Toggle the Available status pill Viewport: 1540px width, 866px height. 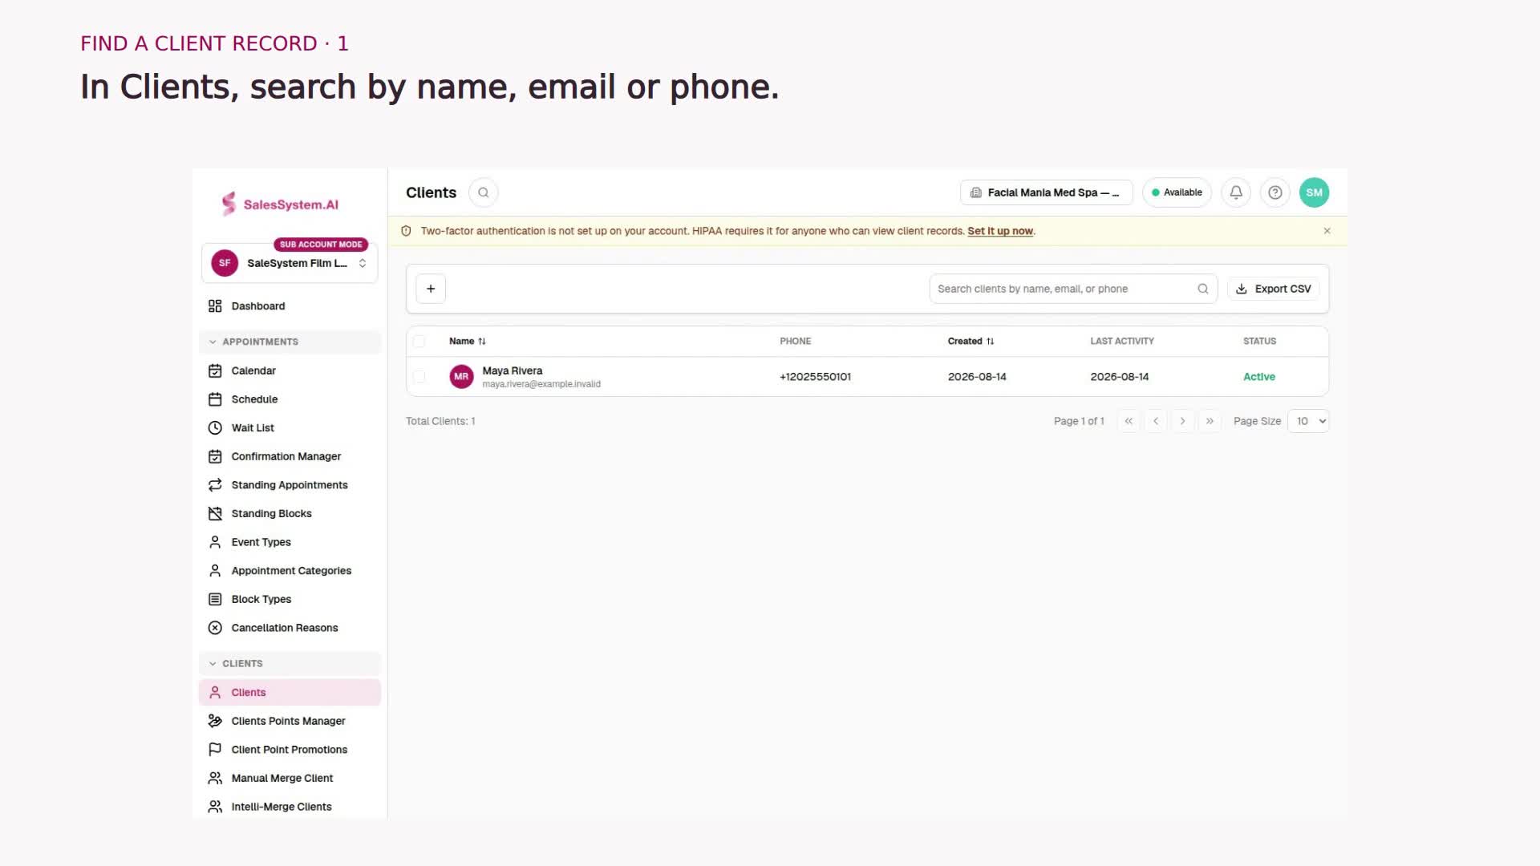click(1177, 192)
